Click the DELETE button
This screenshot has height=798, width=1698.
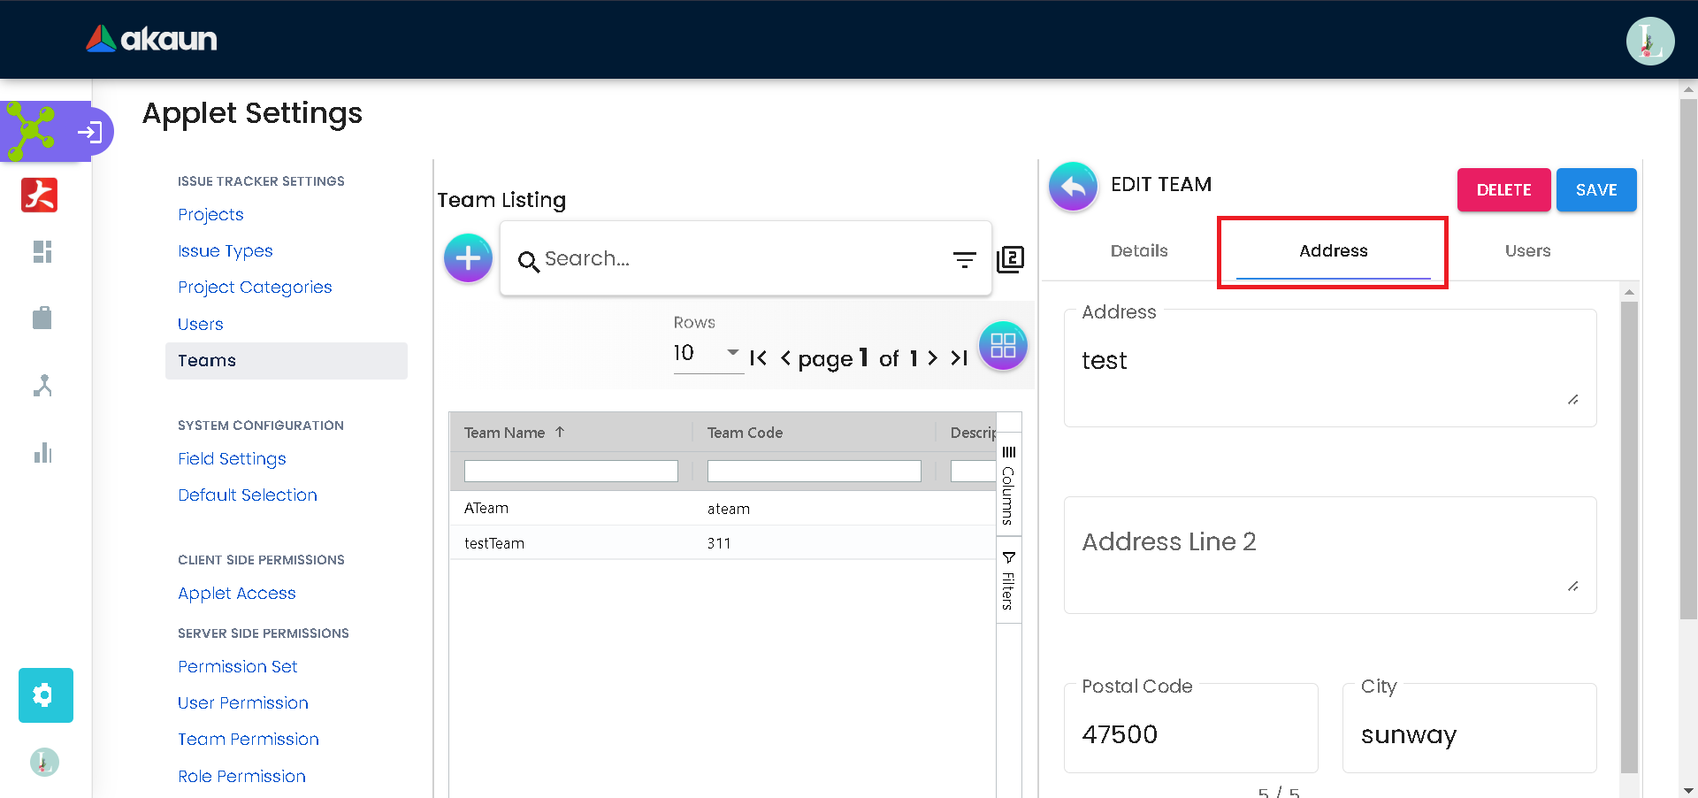[x=1503, y=190]
